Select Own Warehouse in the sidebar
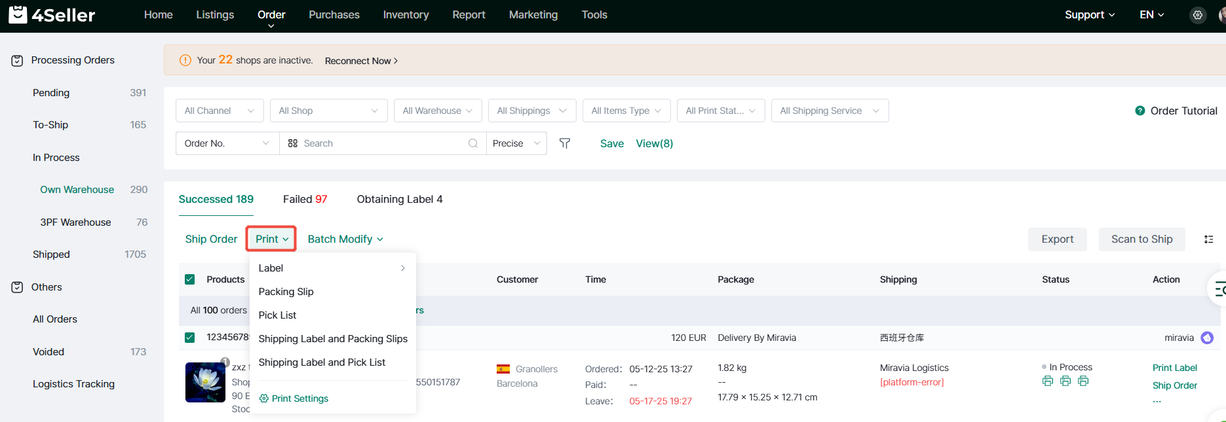This screenshot has height=422, width=1226. pyautogui.click(x=77, y=190)
